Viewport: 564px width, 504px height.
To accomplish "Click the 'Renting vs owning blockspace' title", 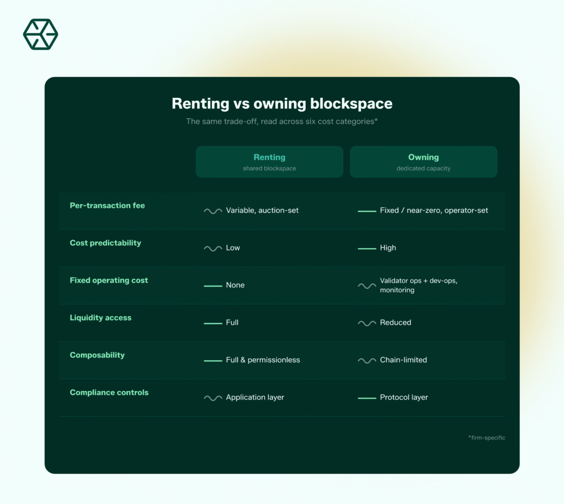I will tap(282, 103).
